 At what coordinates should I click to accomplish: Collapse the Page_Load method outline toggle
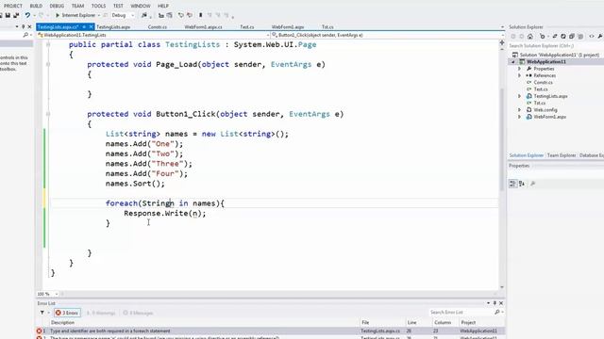tap(48, 64)
